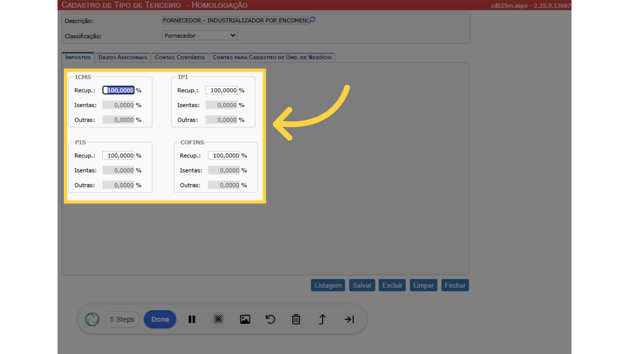Click the COFINS group label
Image resolution: width=629 pixels, height=354 pixels.
[192, 142]
